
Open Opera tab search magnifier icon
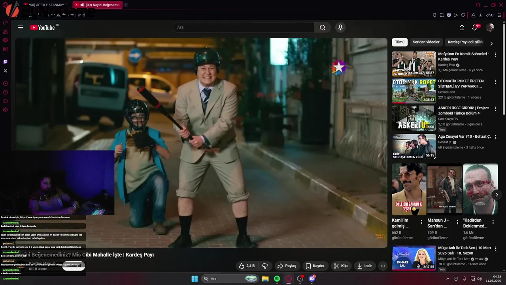point(478,5)
